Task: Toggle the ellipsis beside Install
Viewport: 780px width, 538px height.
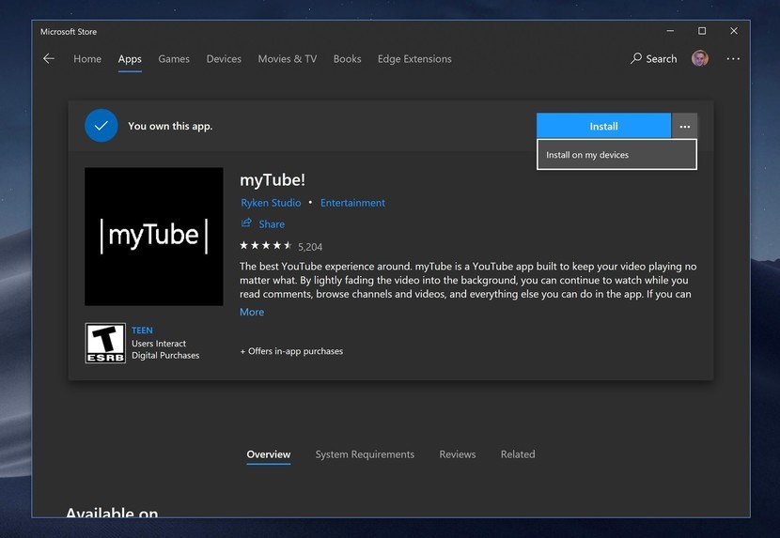Action: coord(684,127)
